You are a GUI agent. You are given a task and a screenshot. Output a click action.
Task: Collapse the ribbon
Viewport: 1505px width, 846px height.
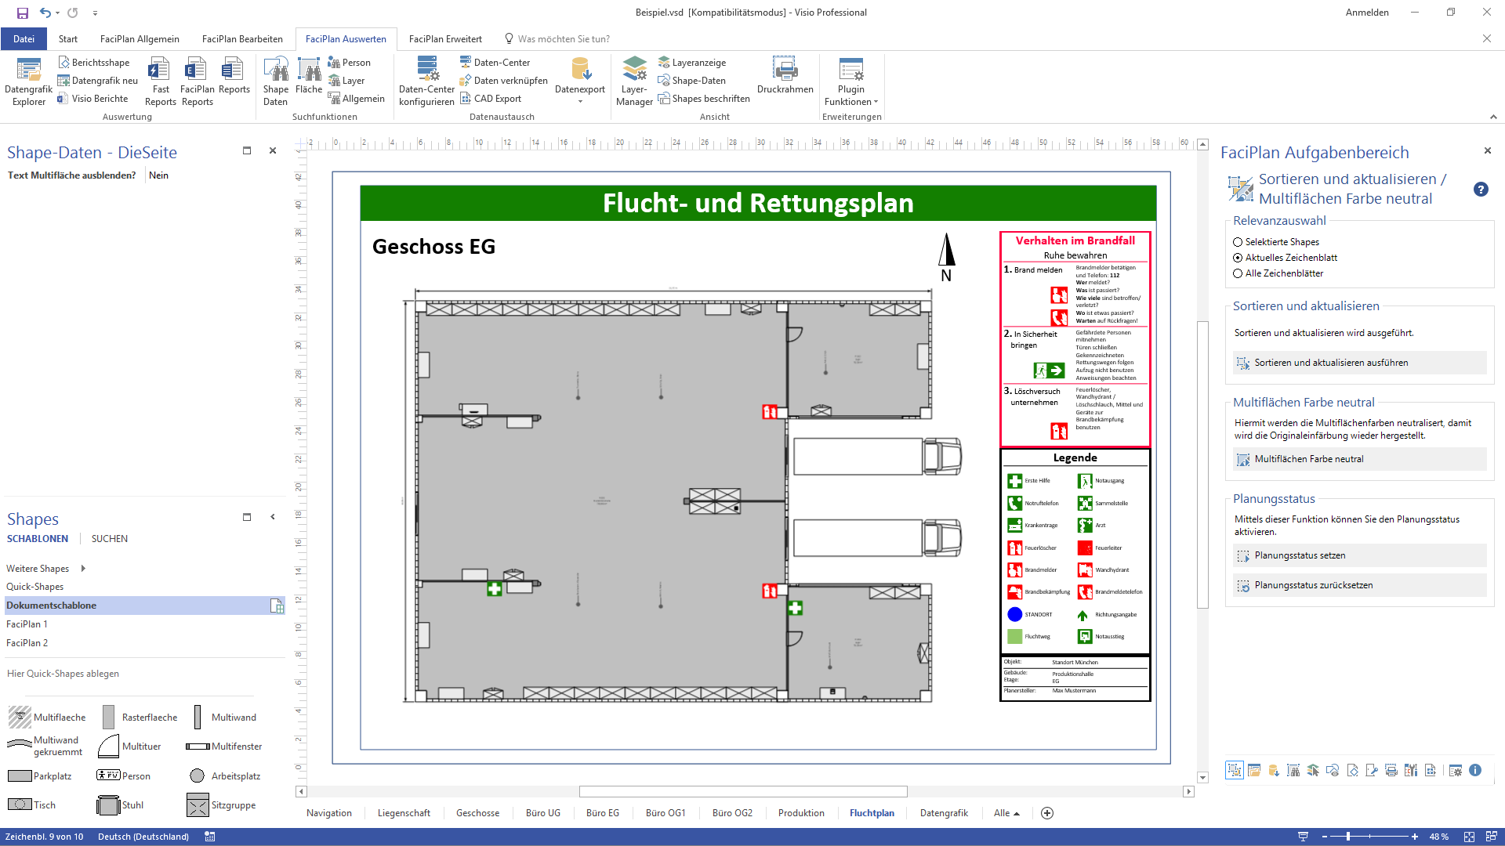(1493, 117)
